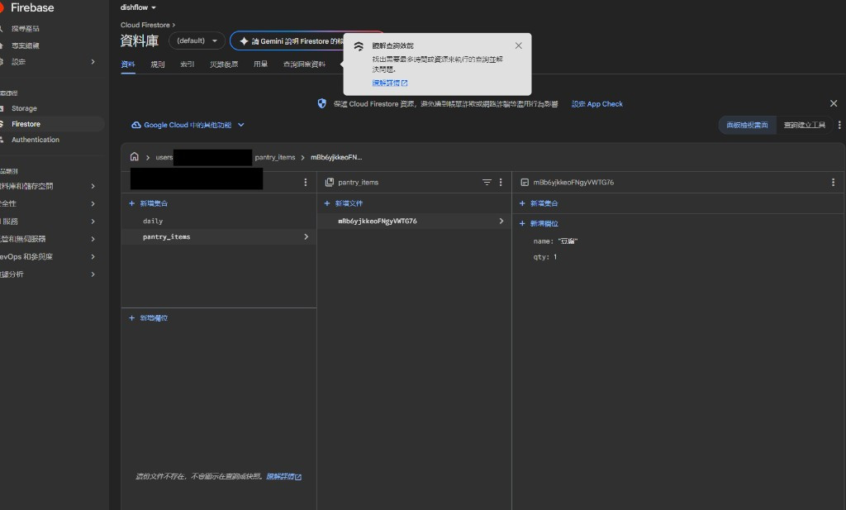Click the name field value

568,241
